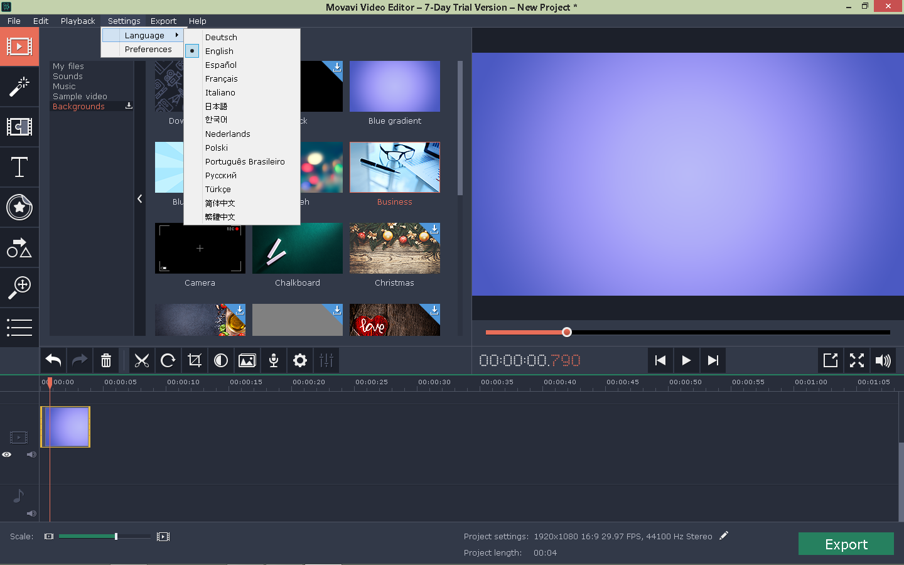Open the Pan and Zoom magnifier tab

coord(19,288)
